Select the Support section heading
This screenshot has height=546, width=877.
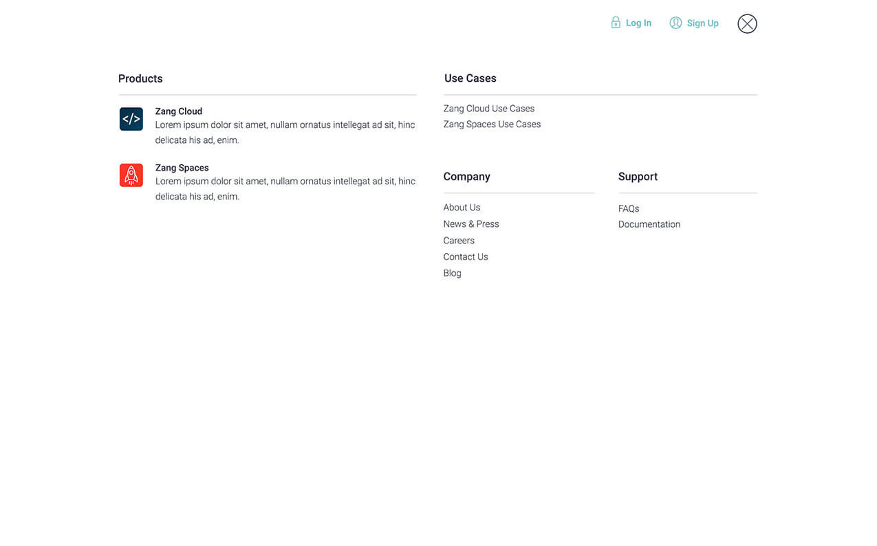tap(638, 176)
